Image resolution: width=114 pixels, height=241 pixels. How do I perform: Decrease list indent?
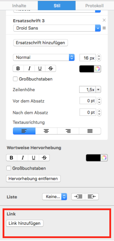tap(92, 196)
